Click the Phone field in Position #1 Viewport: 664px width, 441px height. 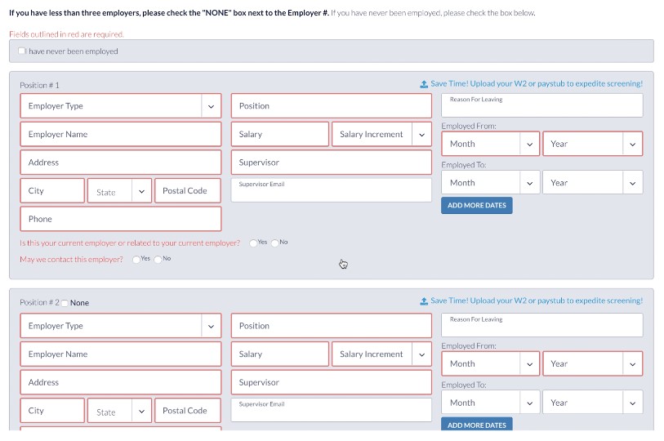[x=120, y=220]
